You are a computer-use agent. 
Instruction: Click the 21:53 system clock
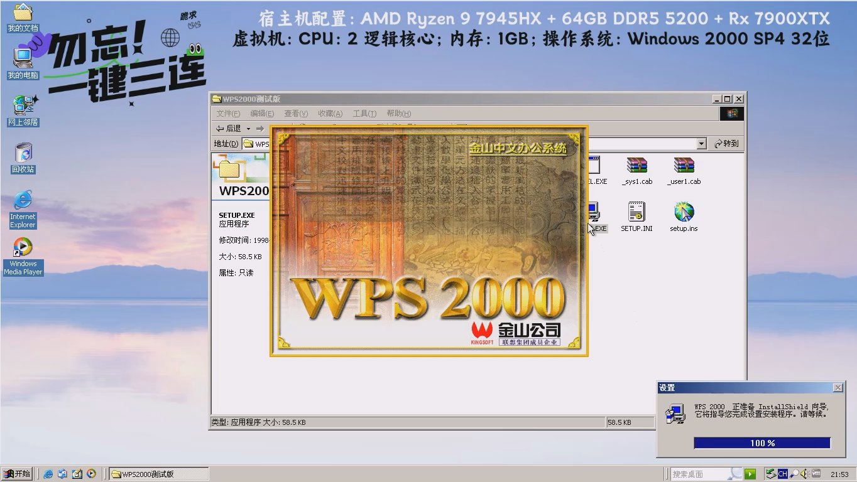pyautogui.click(x=839, y=474)
